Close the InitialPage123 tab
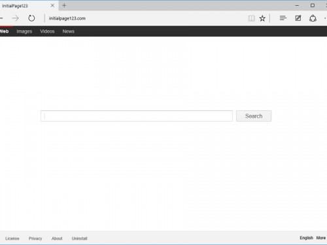Viewport: 327px width, 245px height. pos(52,5)
